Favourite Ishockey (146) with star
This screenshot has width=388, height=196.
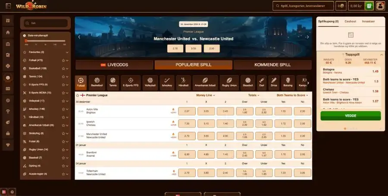[x=63, y=109]
